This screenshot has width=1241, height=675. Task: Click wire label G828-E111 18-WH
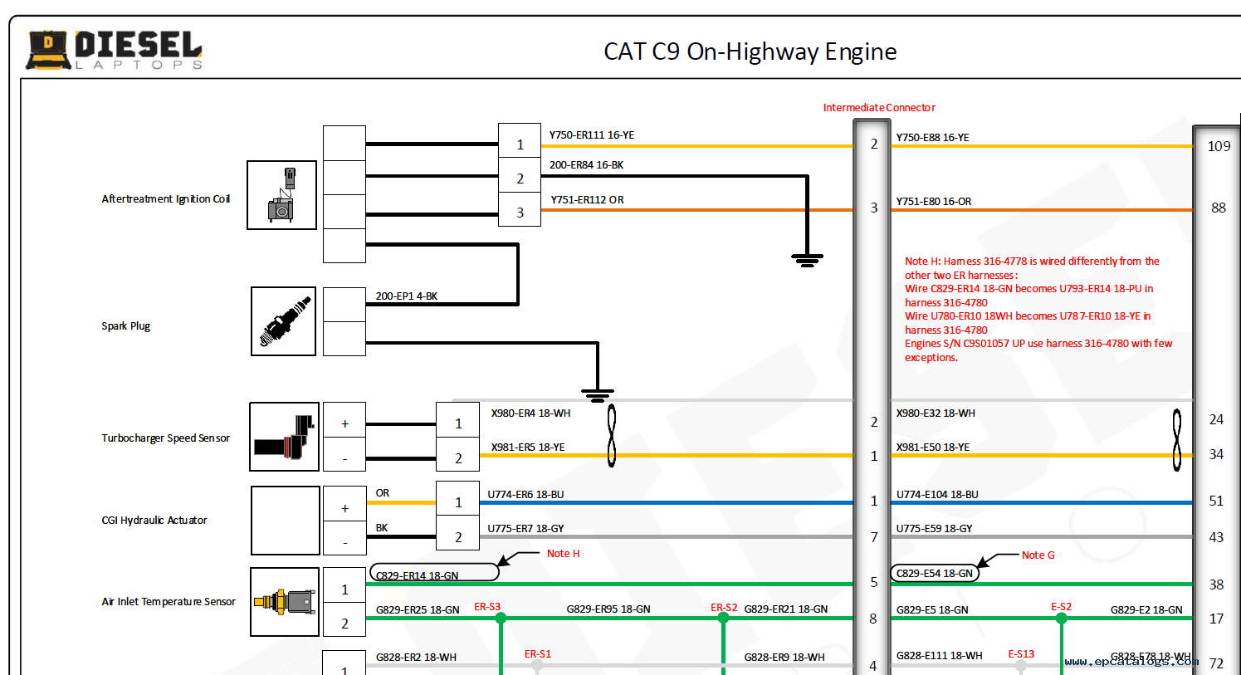pyautogui.click(x=939, y=655)
